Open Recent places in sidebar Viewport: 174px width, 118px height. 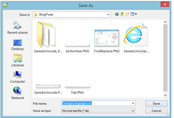tap(17, 28)
